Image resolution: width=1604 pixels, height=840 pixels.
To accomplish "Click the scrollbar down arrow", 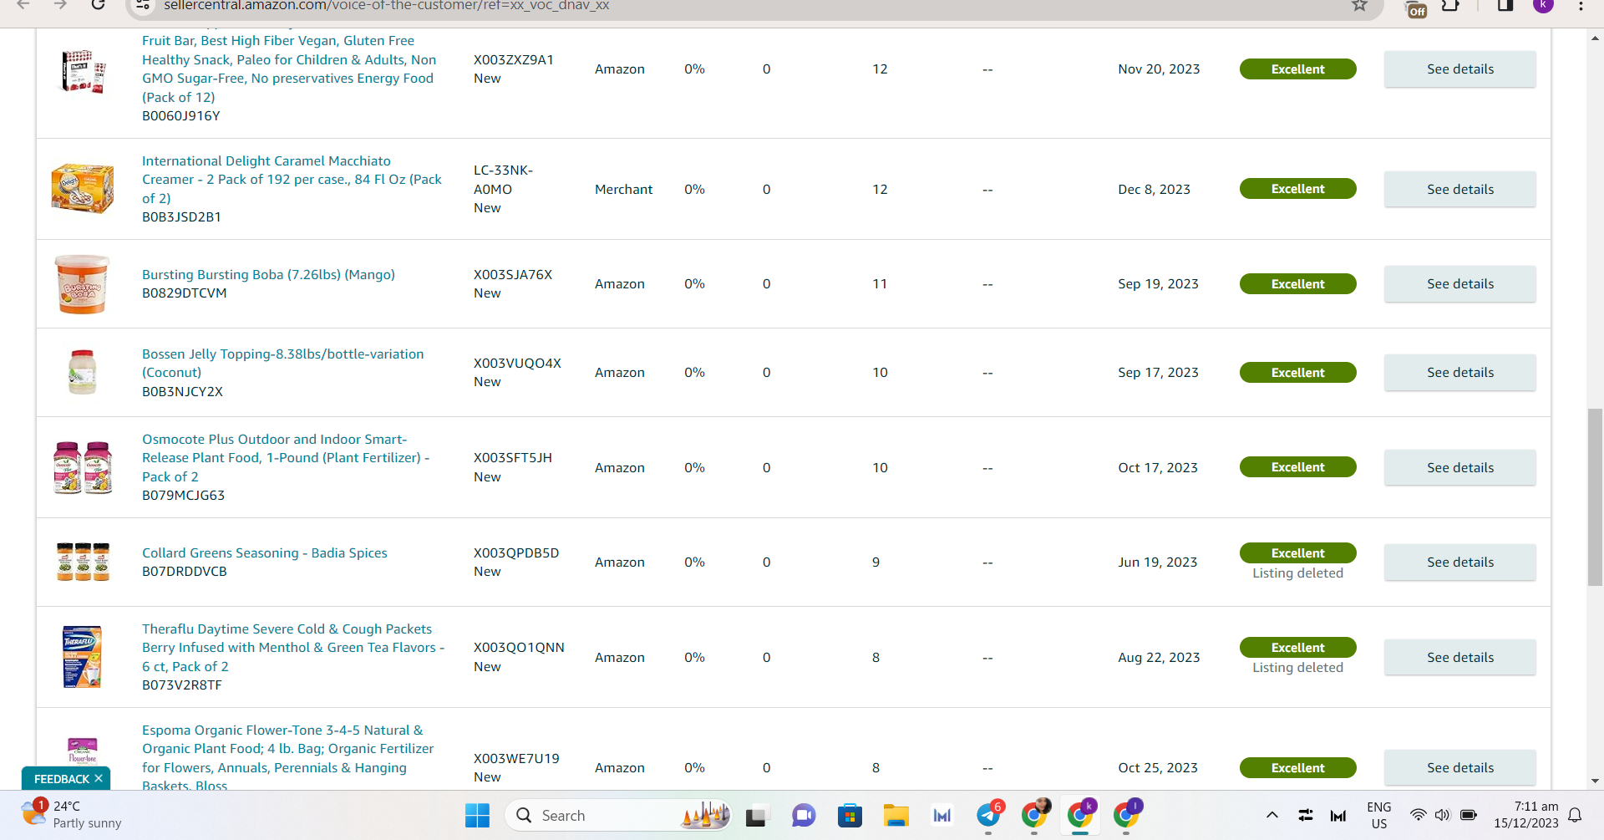I will coord(1595,781).
